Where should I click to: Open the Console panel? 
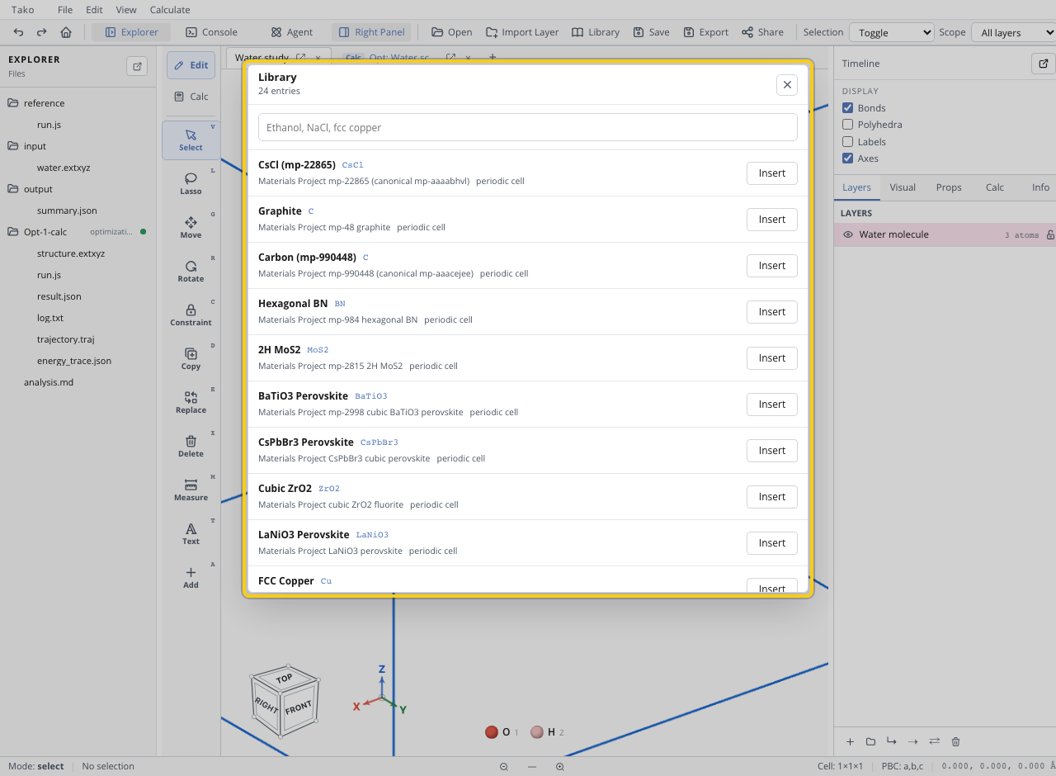coord(212,32)
